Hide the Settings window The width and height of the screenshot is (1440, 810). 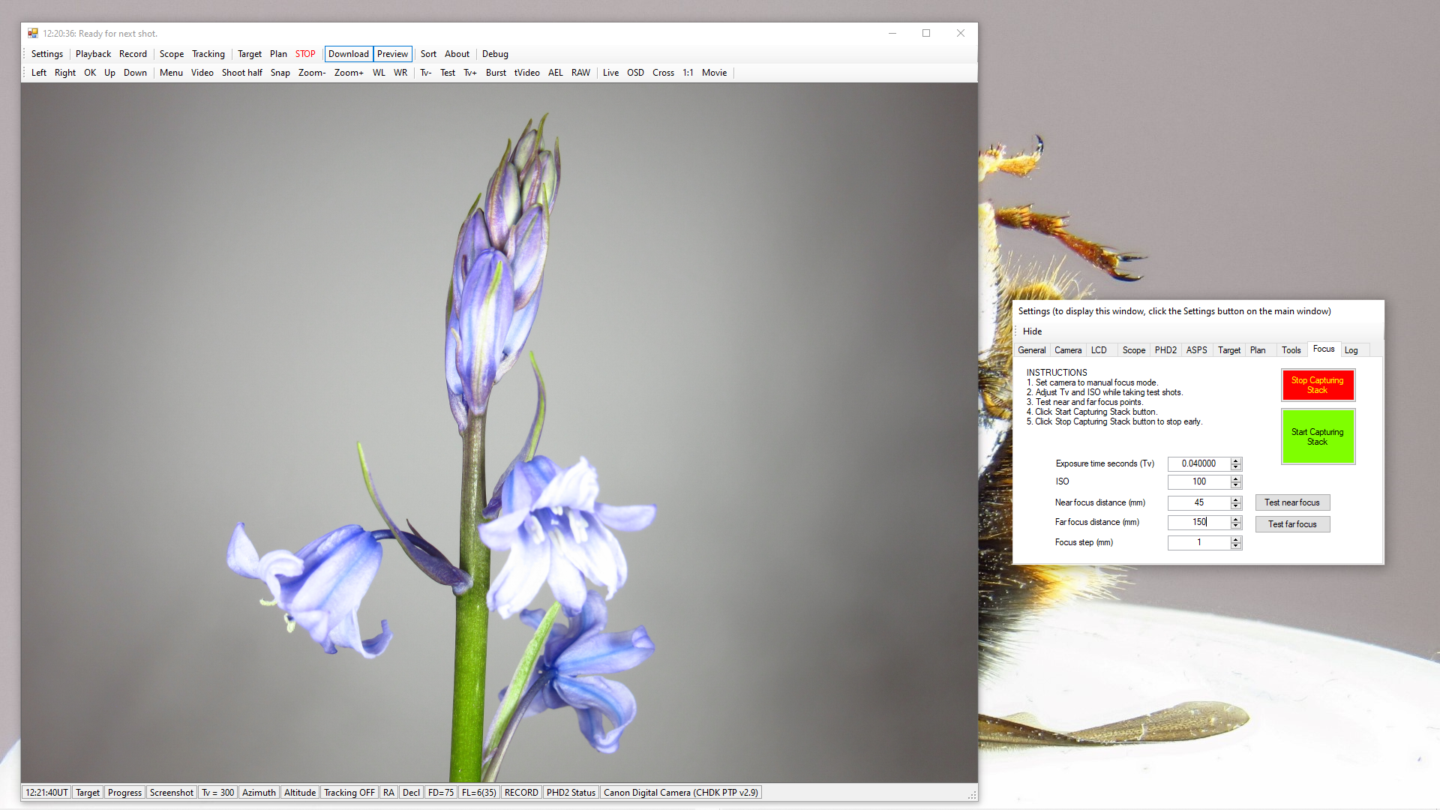[x=1032, y=331]
